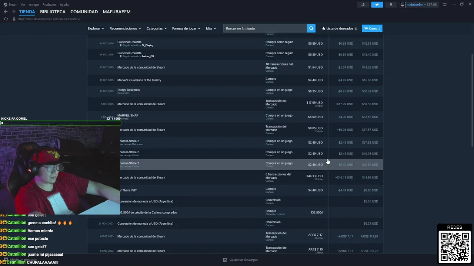Click the 12 DIC 2025 date
The height and width of the screenshot is (266, 474).
107,91
